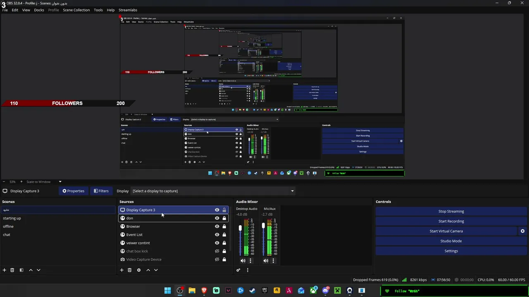The height and width of the screenshot is (297, 529).
Task: Open Mic/Aux three-dot options menu
Action: [x=273, y=261]
